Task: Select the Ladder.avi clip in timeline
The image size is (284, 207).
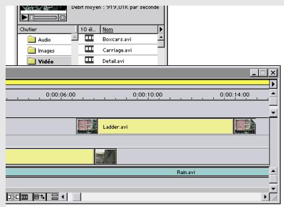Action: click(166, 127)
